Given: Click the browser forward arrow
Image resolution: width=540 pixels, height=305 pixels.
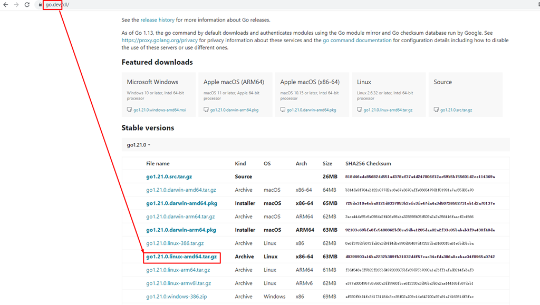Looking at the screenshot, I should pyautogui.click(x=16, y=5).
